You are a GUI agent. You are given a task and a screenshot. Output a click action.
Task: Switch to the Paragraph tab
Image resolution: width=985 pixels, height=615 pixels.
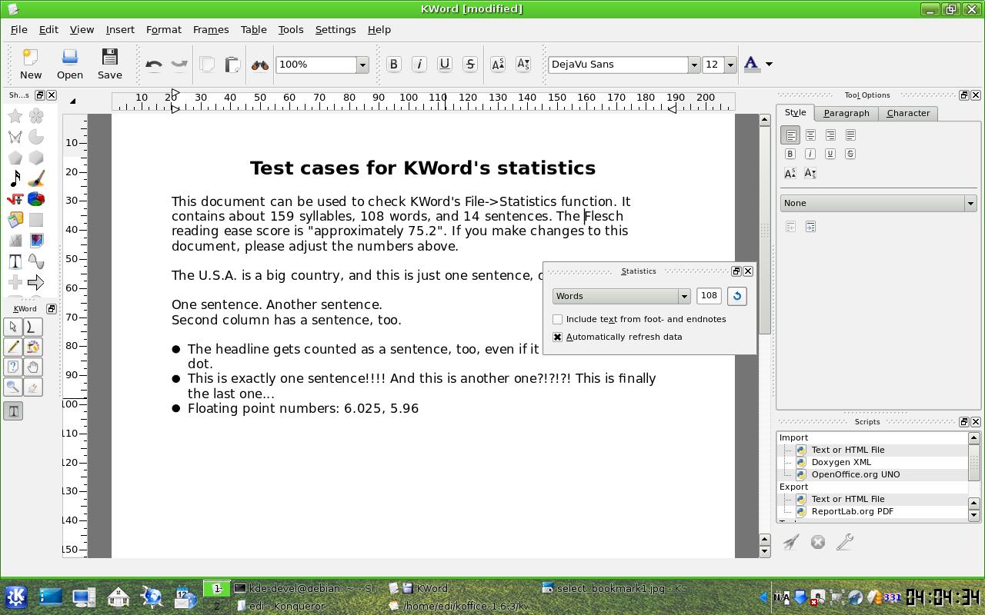(846, 113)
